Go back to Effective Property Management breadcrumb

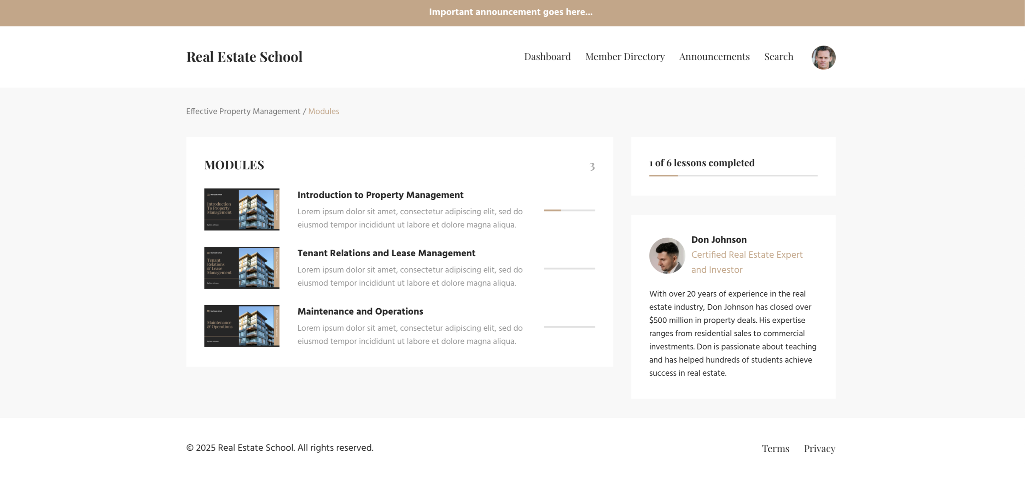[243, 111]
